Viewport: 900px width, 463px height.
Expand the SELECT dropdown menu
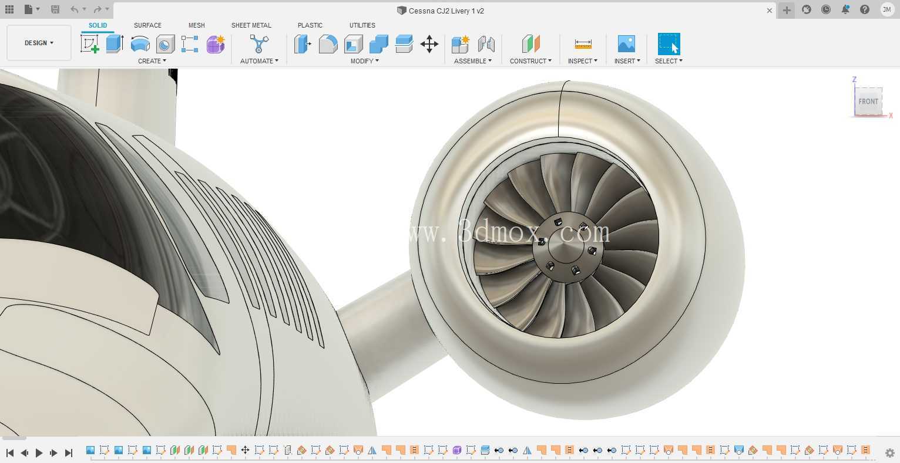click(x=669, y=61)
